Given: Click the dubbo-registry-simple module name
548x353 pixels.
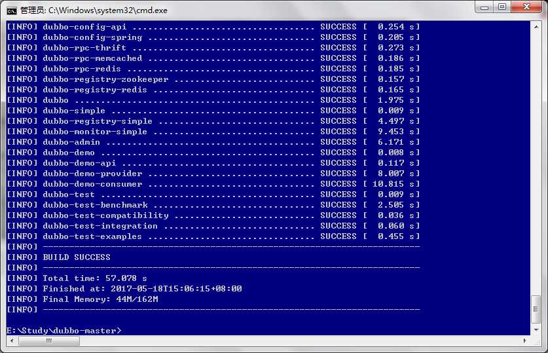Looking at the screenshot, I should coord(98,121).
